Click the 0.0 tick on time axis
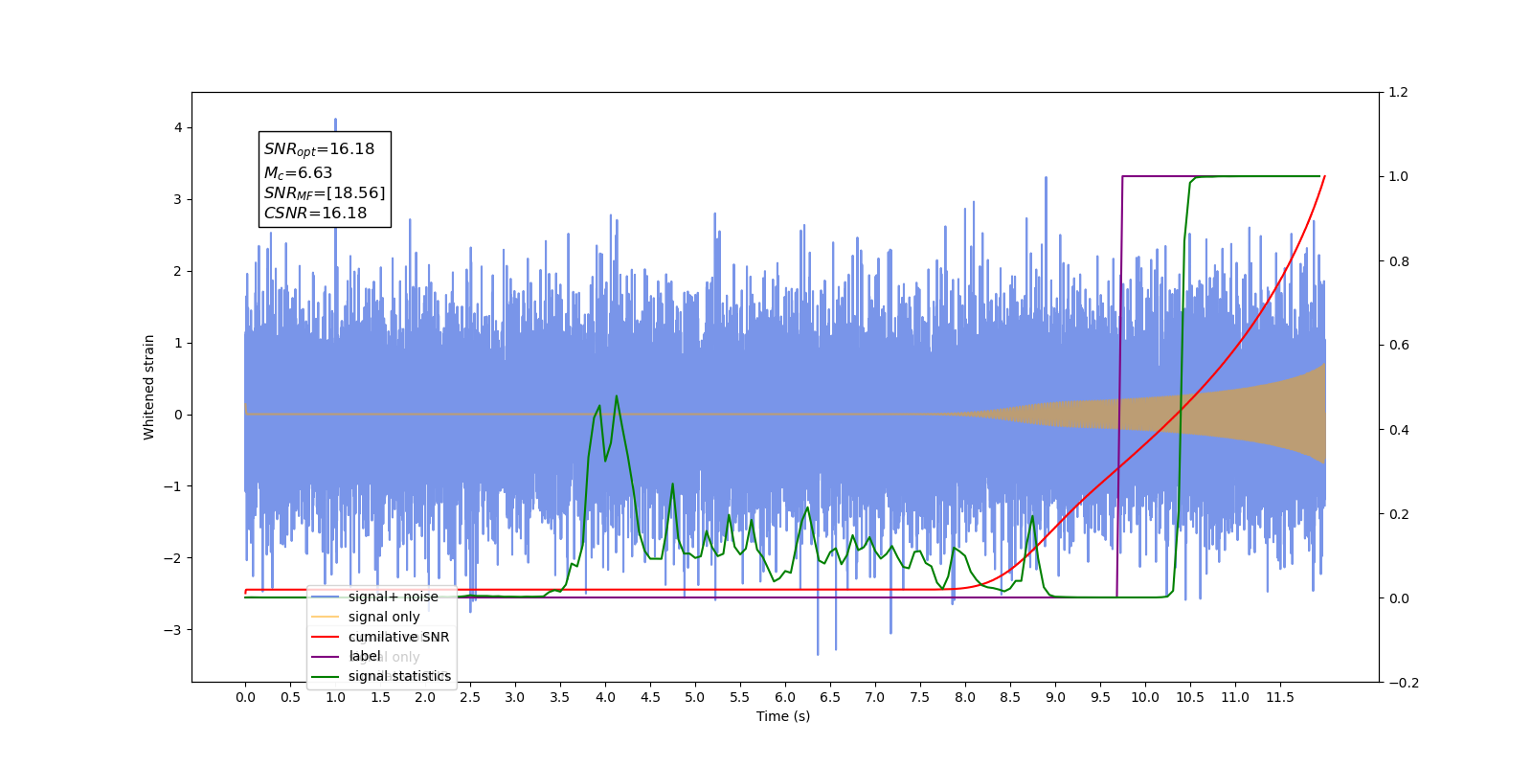The width and height of the screenshot is (1532, 766). pos(245,697)
